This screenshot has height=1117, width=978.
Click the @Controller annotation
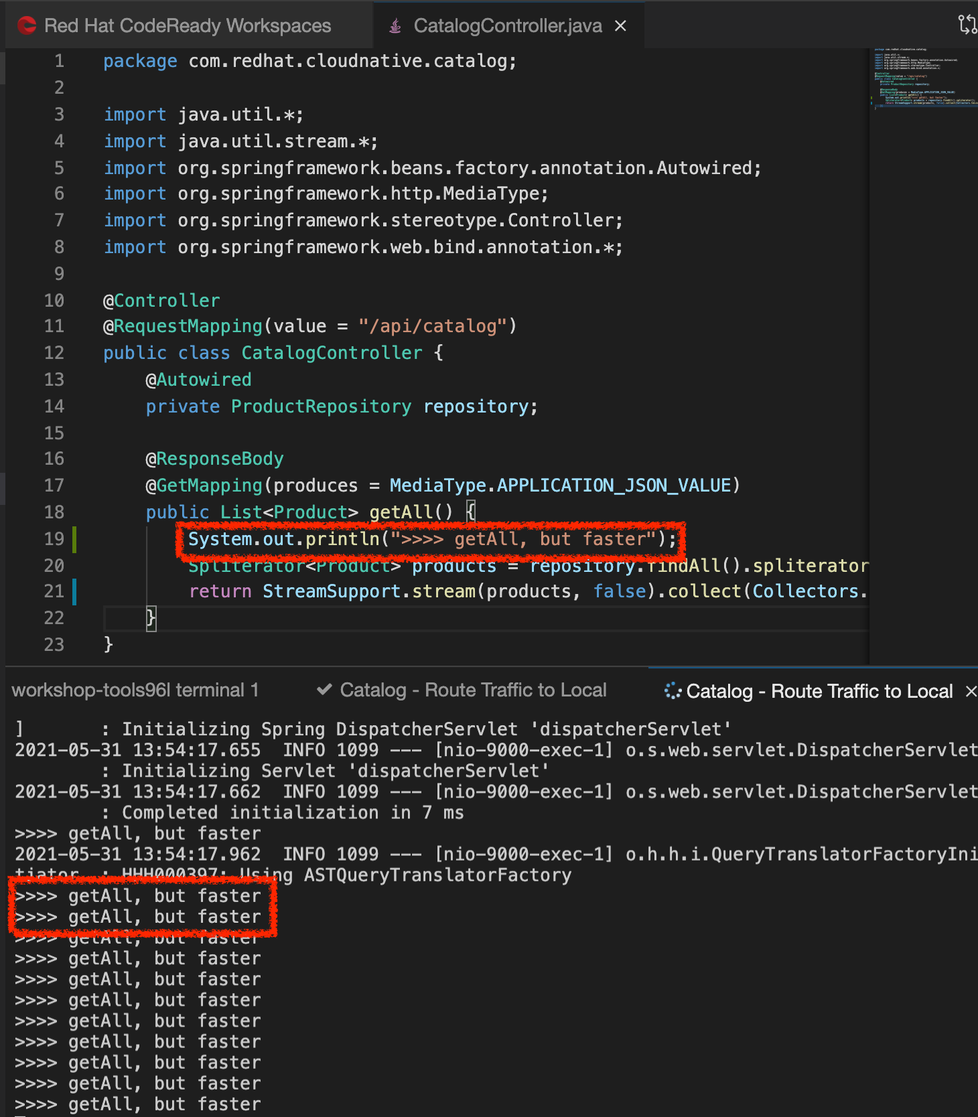pyautogui.click(x=161, y=301)
